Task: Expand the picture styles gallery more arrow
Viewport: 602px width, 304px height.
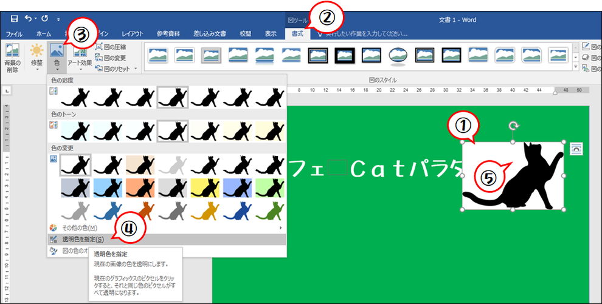Action: tap(575, 67)
